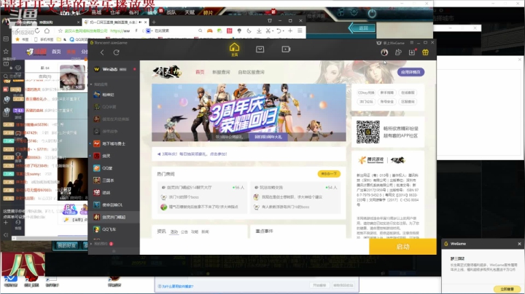Click the 返回 button in the game window
This screenshot has width=525, height=294.
(x=362, y=28)
